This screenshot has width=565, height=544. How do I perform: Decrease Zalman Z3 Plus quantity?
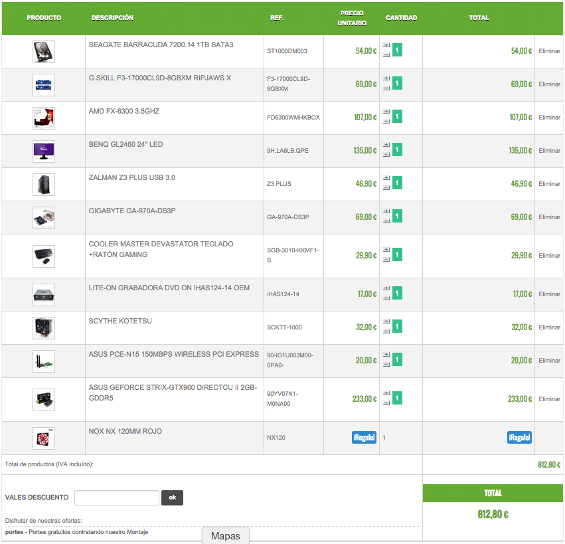pyautogui.click(x=386, y=187)
